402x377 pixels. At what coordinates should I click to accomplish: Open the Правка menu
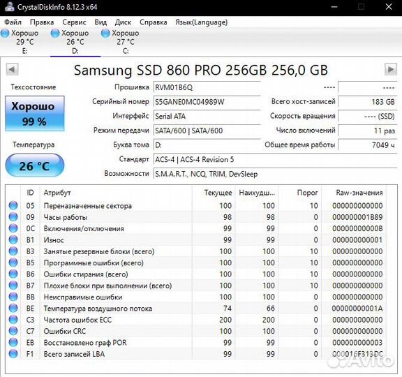[42, 22]
